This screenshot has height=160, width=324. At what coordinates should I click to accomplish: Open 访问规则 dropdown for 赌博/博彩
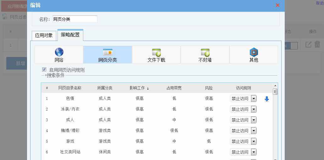click(254, 131)
